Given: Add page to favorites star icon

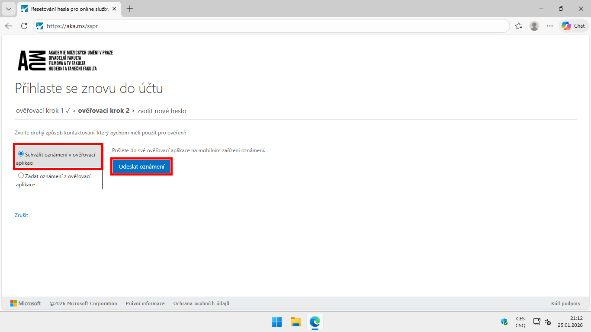Looking at the screenshot, I should coord(519,26).
